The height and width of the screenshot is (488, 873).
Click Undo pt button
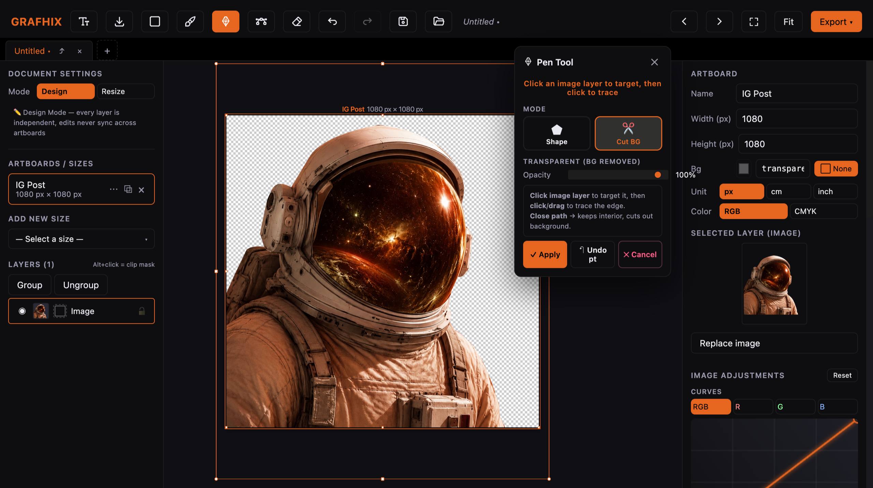pos(593,254)
